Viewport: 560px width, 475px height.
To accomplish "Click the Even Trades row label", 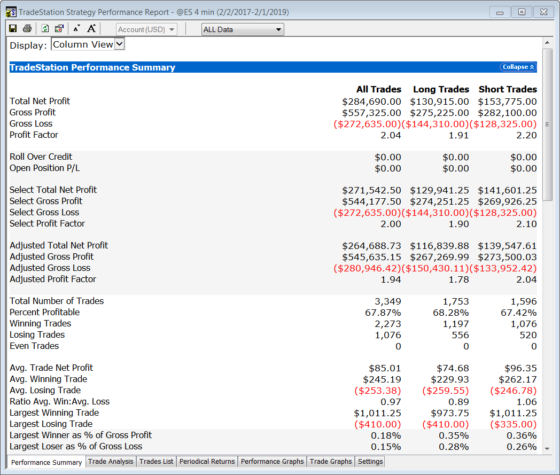I will click(x=34, y=346).
